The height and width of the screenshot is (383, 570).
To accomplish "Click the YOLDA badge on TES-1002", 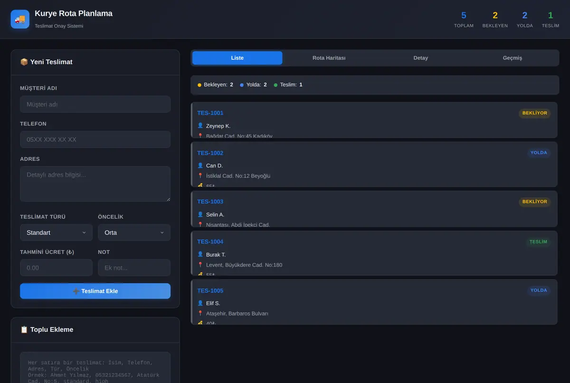I will pyautogui.click(x=539, y=153).
